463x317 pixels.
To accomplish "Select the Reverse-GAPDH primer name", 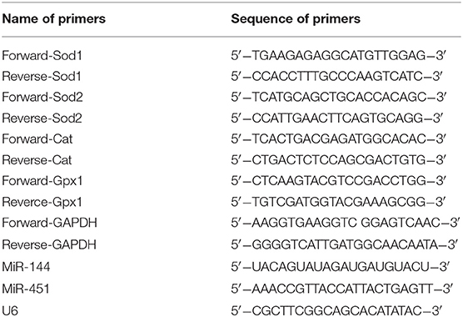I will (x=49, y=244).
